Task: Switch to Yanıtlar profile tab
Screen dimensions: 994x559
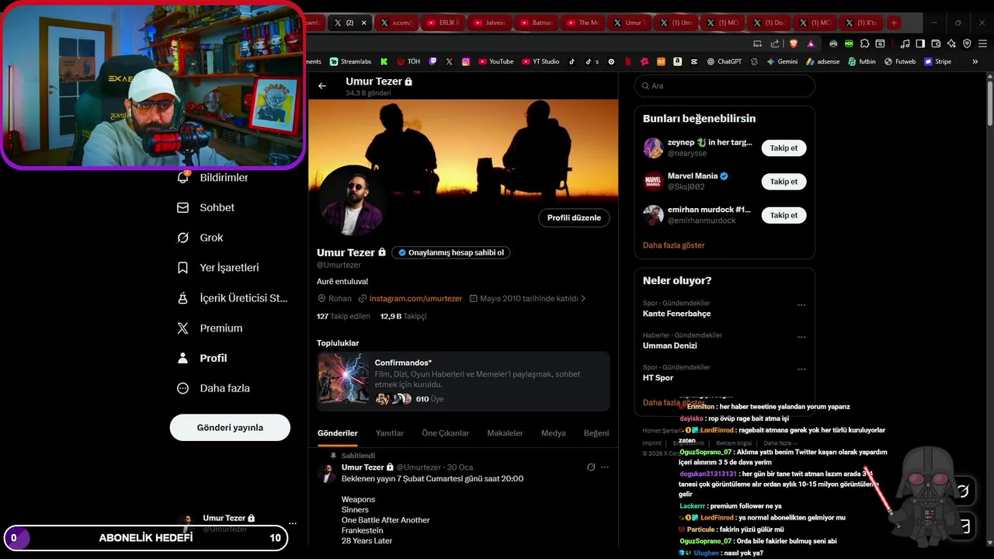Action: tap(390, 433)
